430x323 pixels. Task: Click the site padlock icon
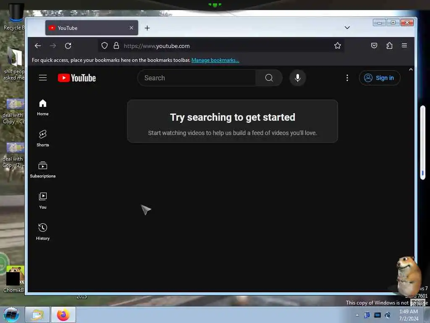tap(116, 45)
